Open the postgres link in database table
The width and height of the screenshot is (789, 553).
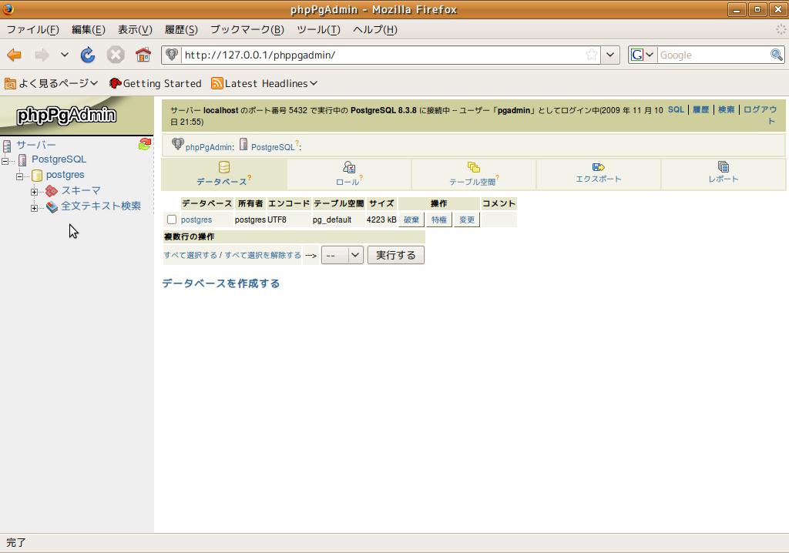(196, 220)
